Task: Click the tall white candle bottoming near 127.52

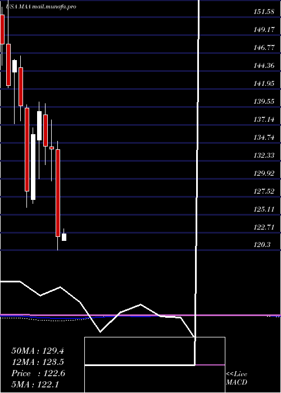Action: [x=33, y=167]
